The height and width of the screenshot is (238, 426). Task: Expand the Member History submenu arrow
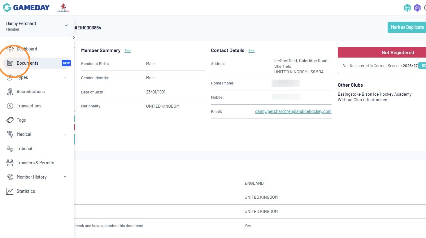pyautogui.click(x=65, y=177)
